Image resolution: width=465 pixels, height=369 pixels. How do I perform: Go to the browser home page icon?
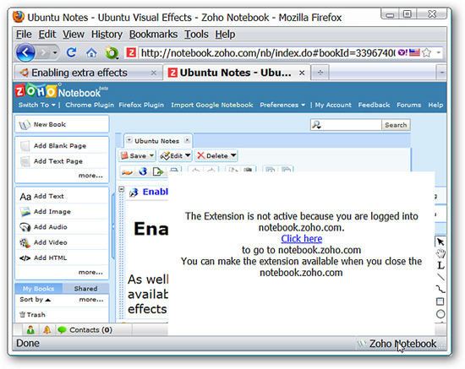pos(91,52)
